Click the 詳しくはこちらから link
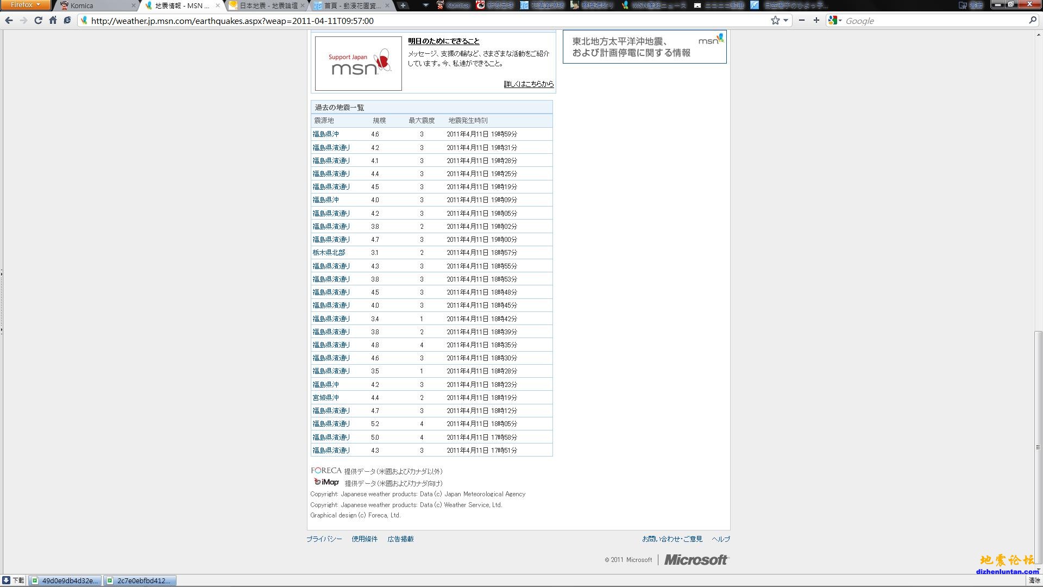Image resolution: width=1043 pixels, height=587 pixels. [x=528, y=84]
